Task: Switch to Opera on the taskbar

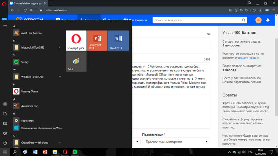Action: point(65,152)
